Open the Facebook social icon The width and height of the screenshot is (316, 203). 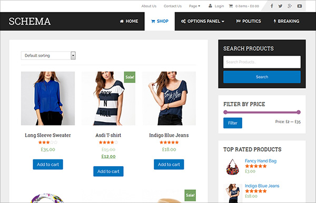[272, 6]
